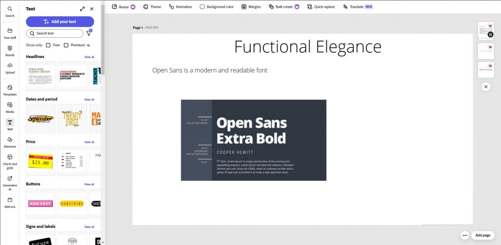Select the 'future' label template
The height and width of the screenshot is (245, 501).
pyautogui.click(x=41, y=238)
